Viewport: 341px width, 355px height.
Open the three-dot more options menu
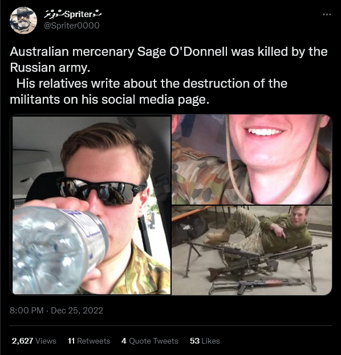[x=327, y=14]
